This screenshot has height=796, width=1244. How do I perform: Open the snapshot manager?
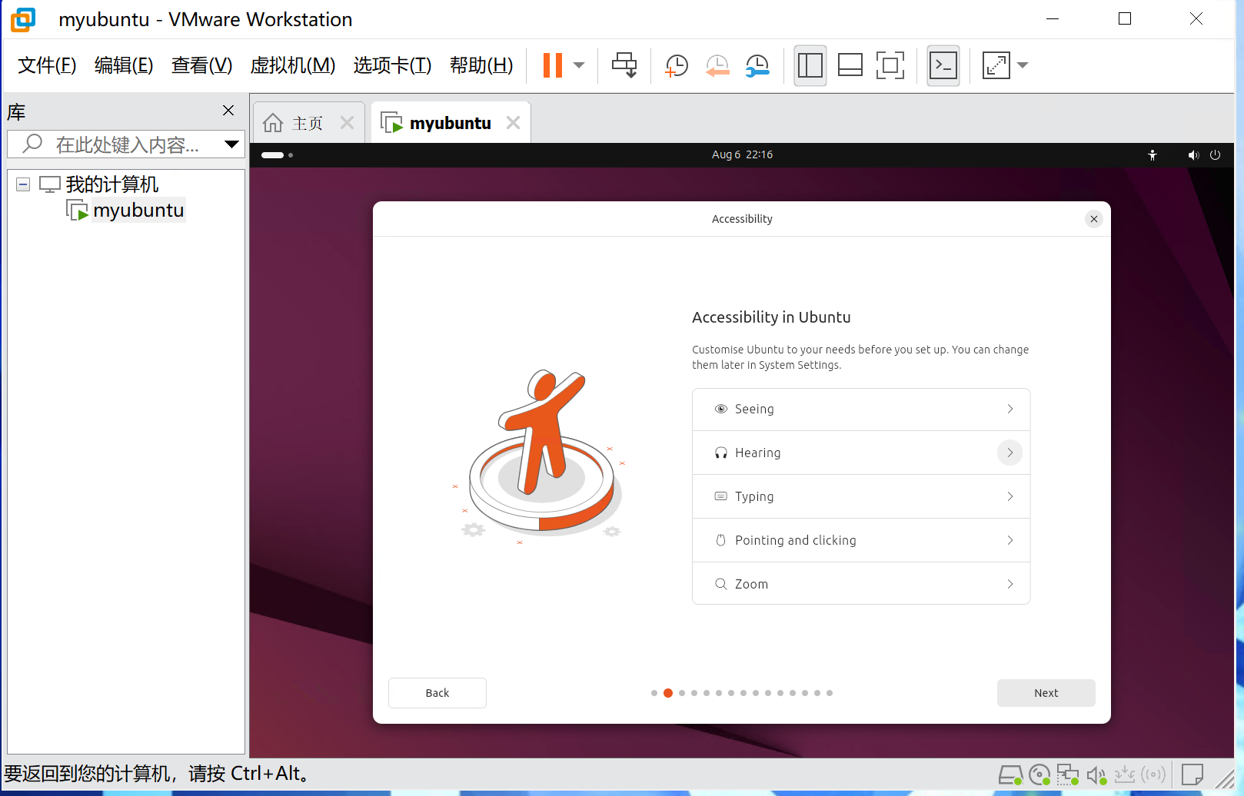pos(757,65)
